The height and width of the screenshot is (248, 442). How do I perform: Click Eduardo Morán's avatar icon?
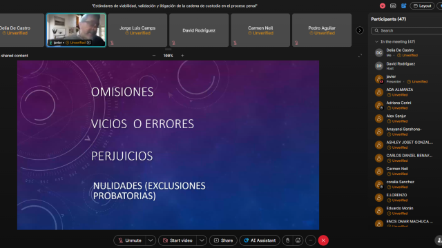[379, 211]
